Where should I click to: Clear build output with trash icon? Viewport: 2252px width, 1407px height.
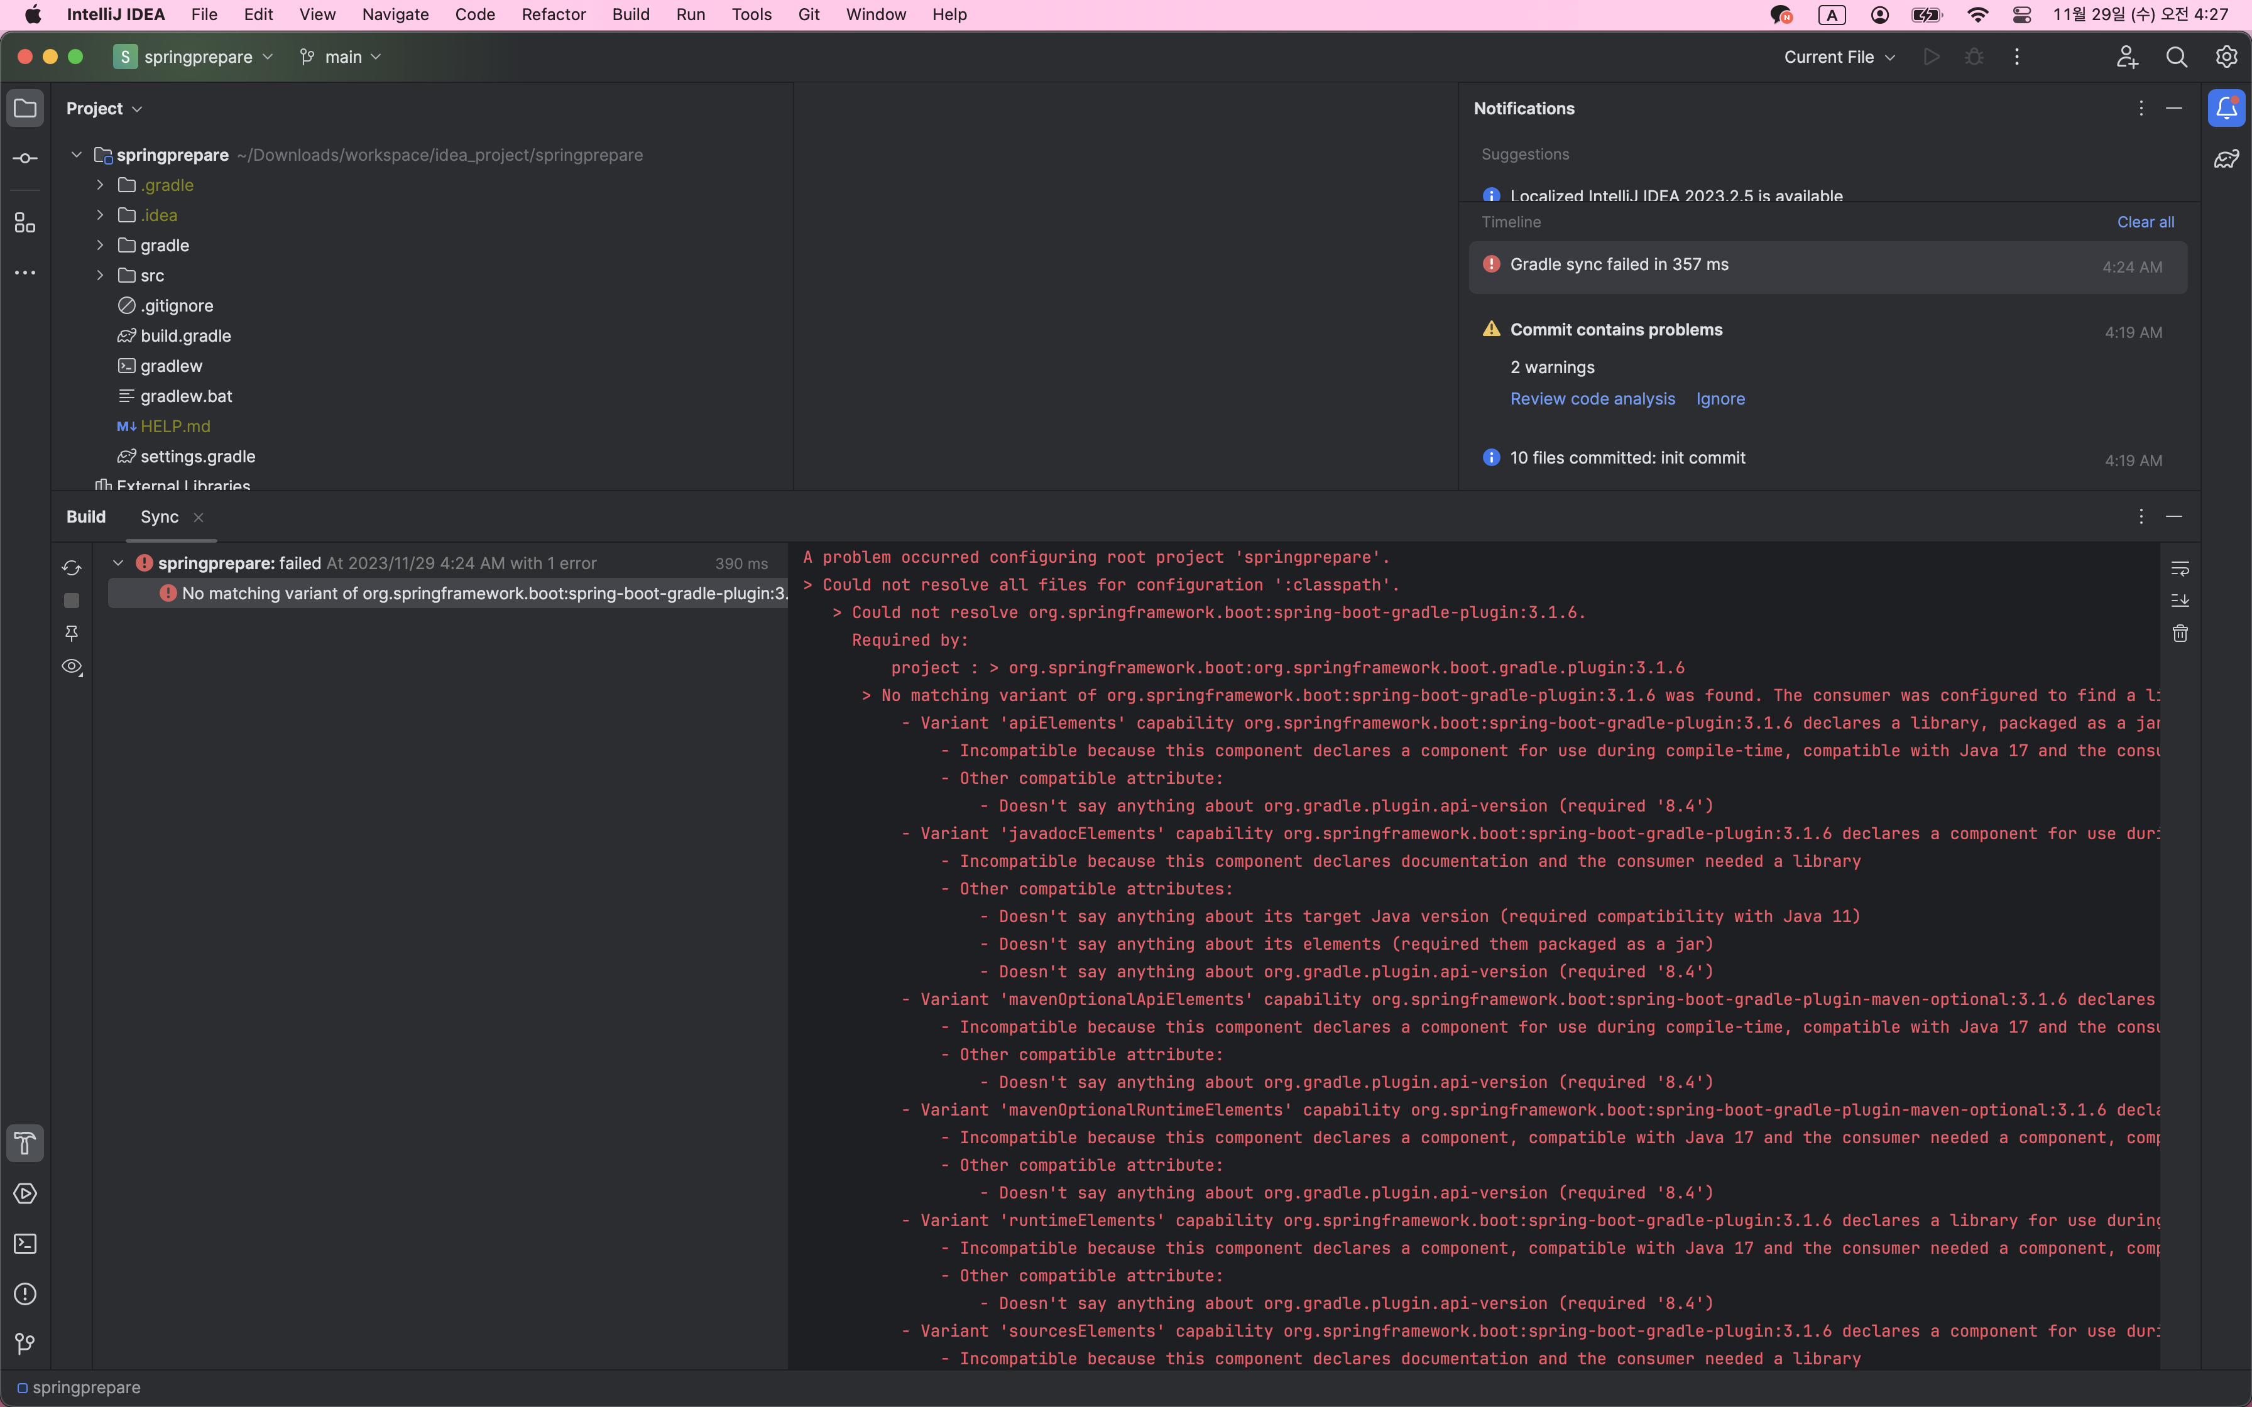tap(2180, 634)
